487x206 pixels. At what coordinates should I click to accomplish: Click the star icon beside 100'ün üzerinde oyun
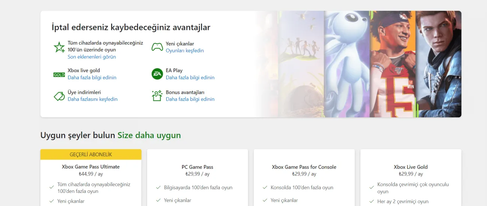coord(59,47)
